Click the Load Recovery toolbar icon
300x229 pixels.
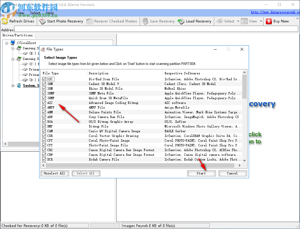click(181, 21)
